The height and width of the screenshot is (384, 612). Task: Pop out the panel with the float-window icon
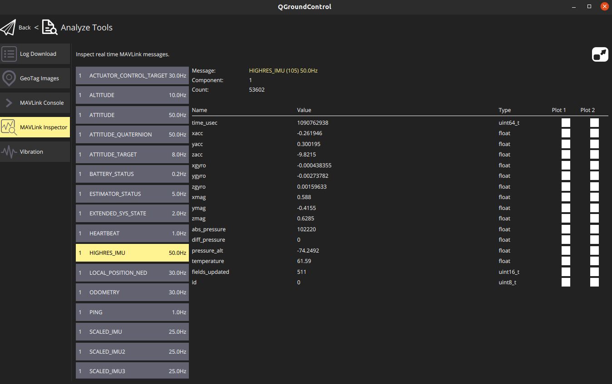pos(600,54)
